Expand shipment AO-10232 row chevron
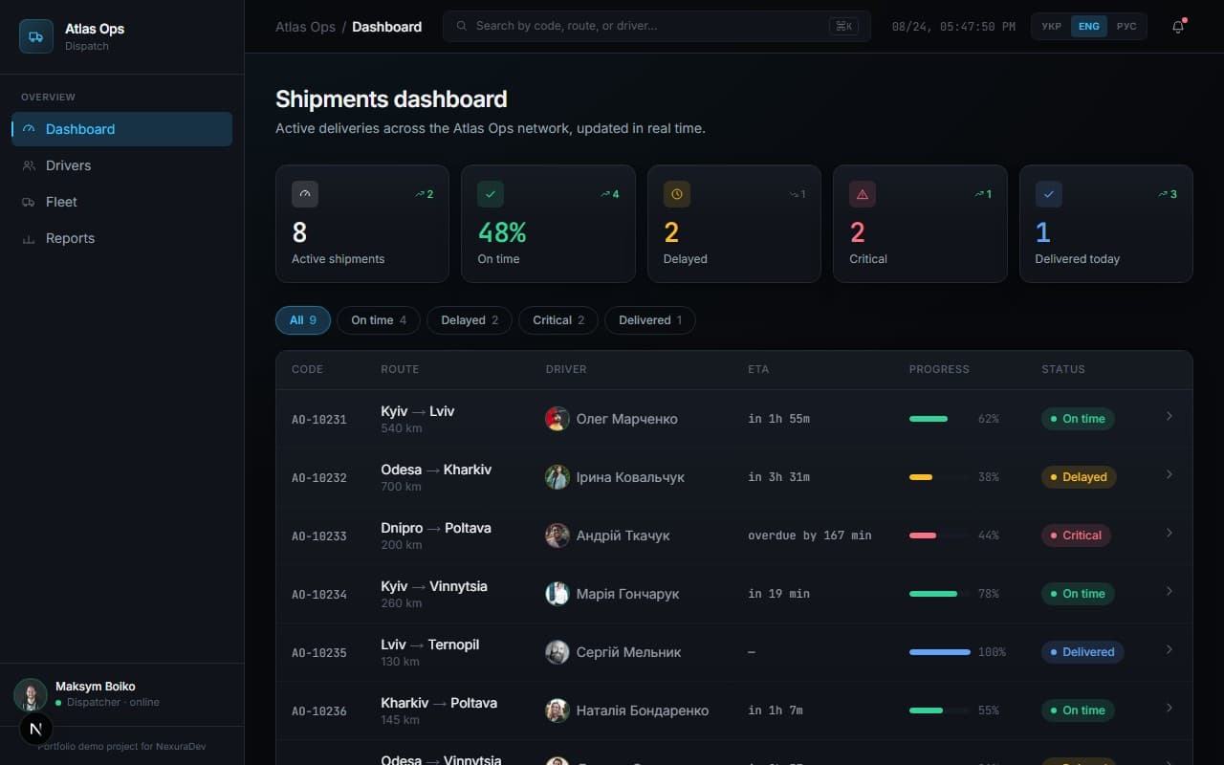 [1169, 475]
